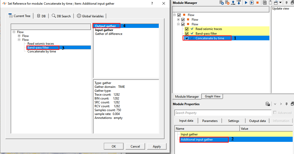
Task: Click the add module icon
Action: click(221, 3)
